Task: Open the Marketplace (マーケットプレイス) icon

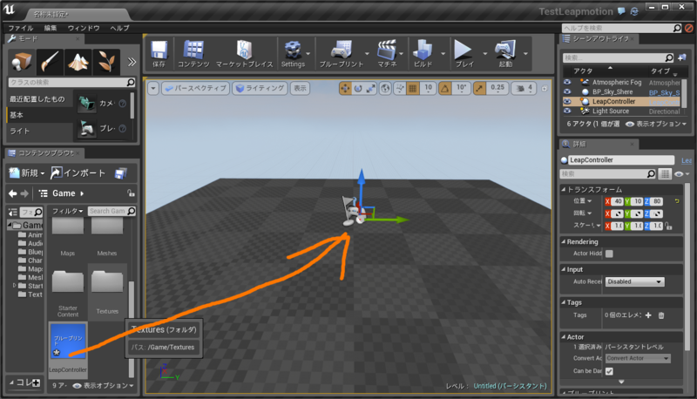Action: (x=244, y=53)
